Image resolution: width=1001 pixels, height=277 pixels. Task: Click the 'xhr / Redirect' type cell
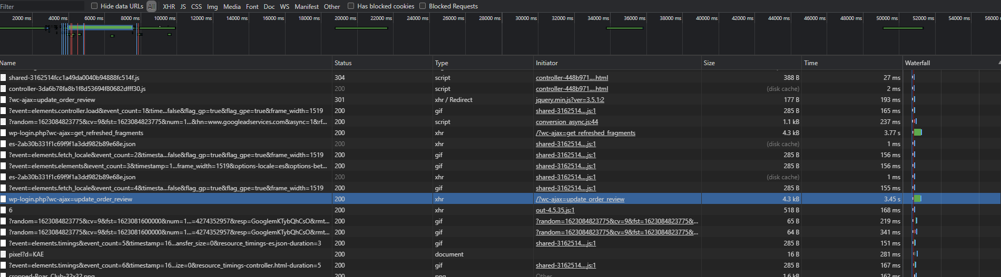[454, 100]
